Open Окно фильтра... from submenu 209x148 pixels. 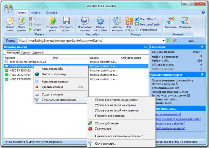(121, 144)
